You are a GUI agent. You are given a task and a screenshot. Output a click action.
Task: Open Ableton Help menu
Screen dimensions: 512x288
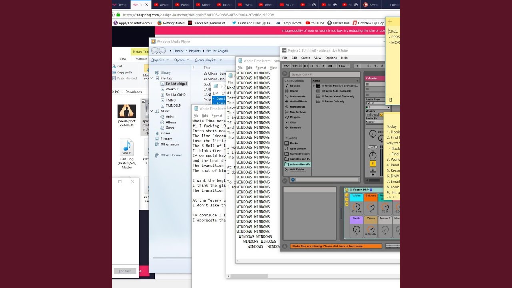click(x=344, y=58)
